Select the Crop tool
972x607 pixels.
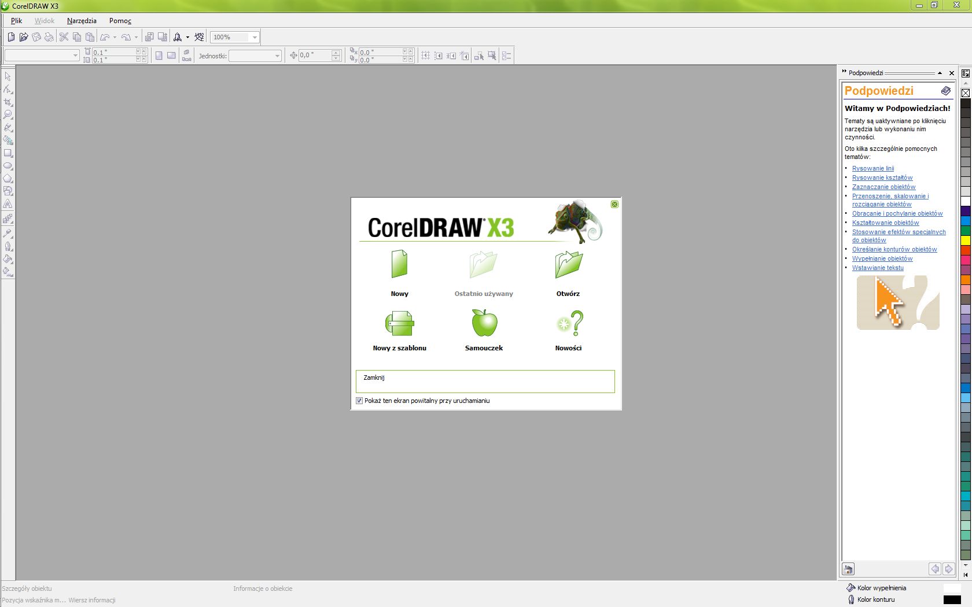tap(8, 102)
